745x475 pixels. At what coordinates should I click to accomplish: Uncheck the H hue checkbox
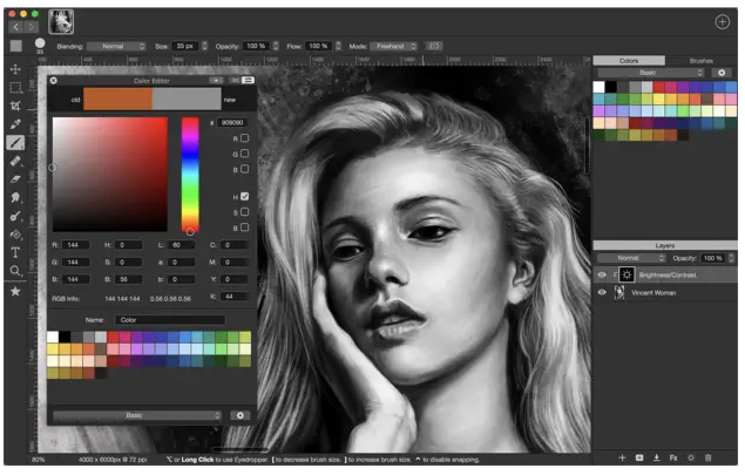click(x=244, y=197)
